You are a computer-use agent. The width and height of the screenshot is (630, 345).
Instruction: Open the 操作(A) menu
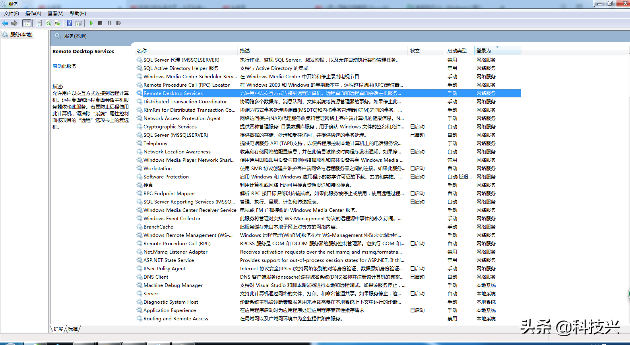click(x=33, y=14)
